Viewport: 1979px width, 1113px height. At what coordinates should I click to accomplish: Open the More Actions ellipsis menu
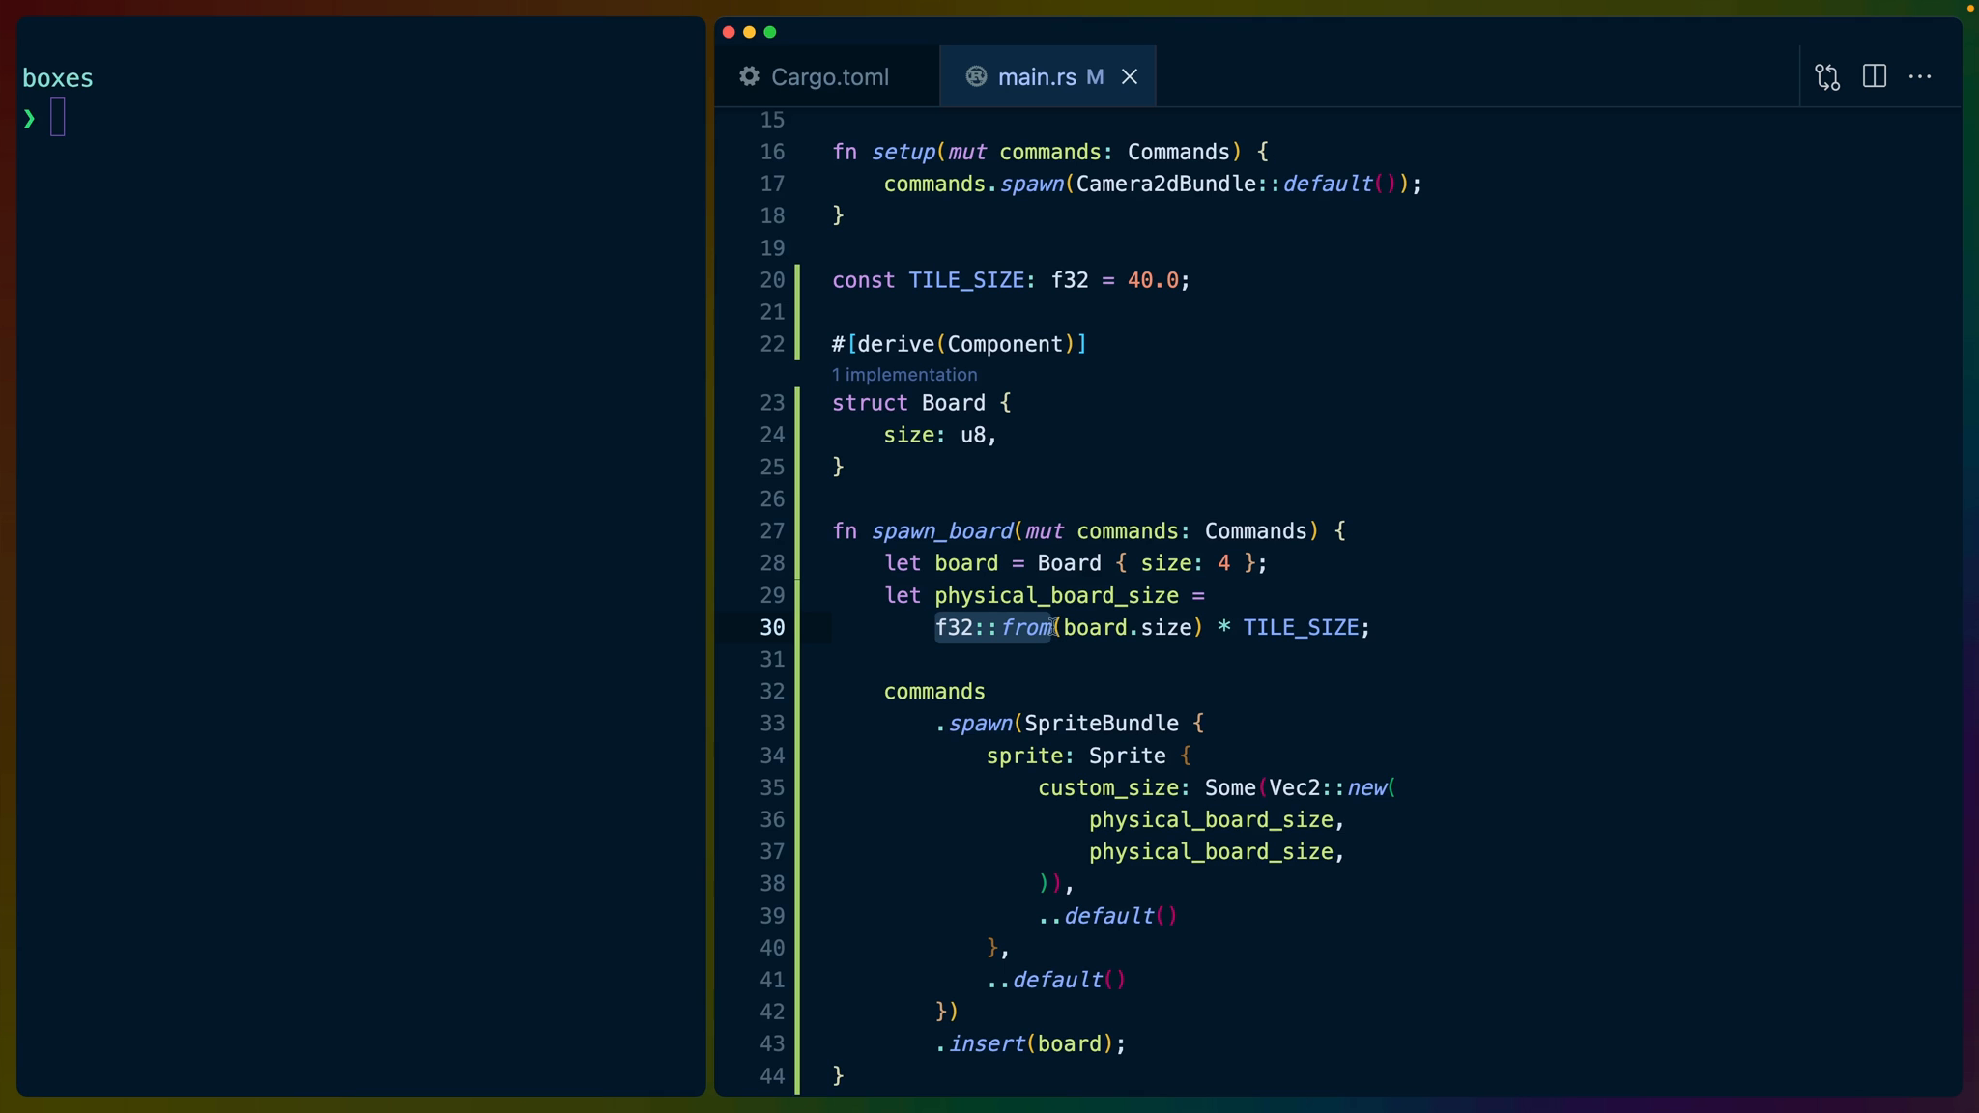[x=1920, y=76]
